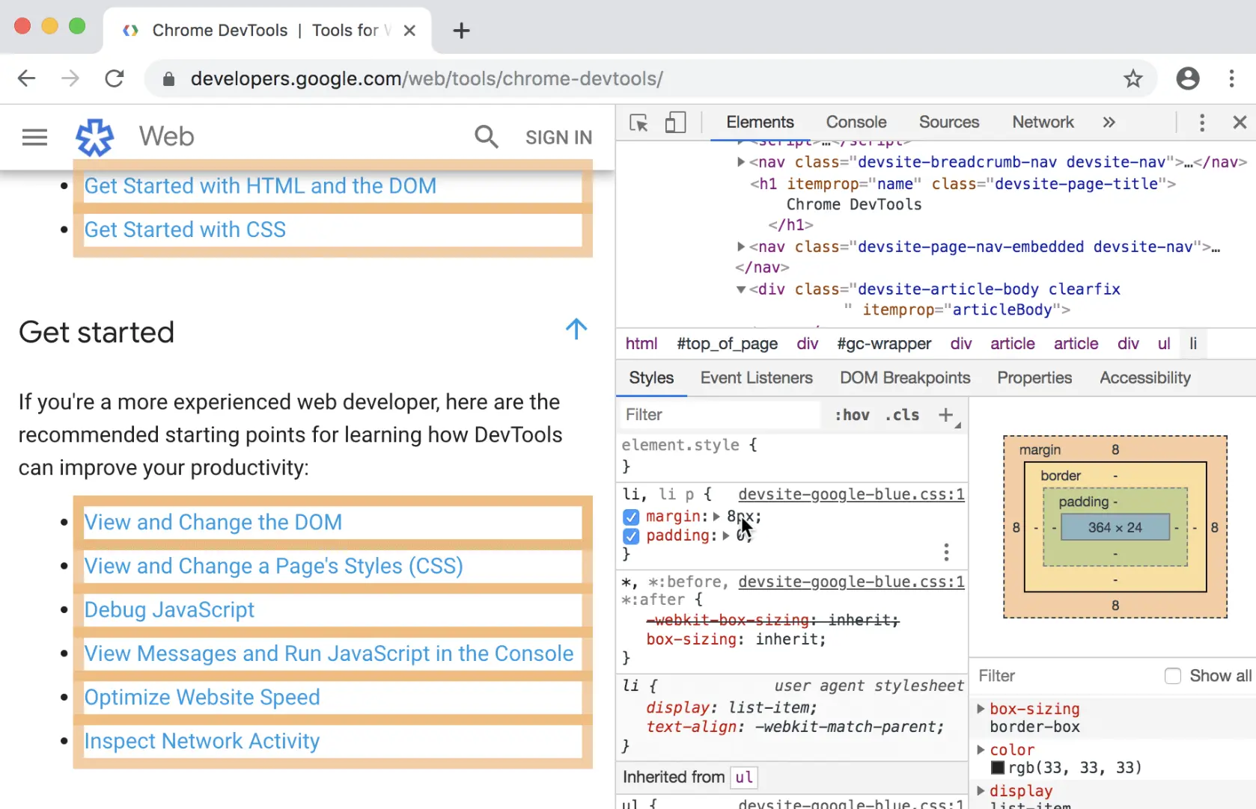
Task: Click the browser forward arrow
Action: pos(70,79)
